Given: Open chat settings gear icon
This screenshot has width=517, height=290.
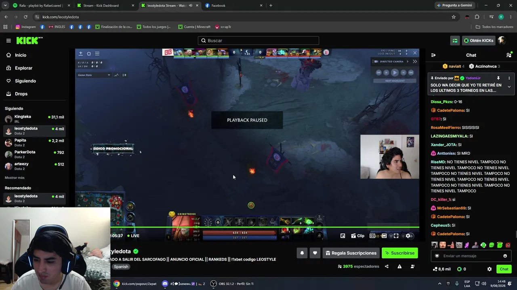Looking at the screenshot, I should tap(490, 269).
